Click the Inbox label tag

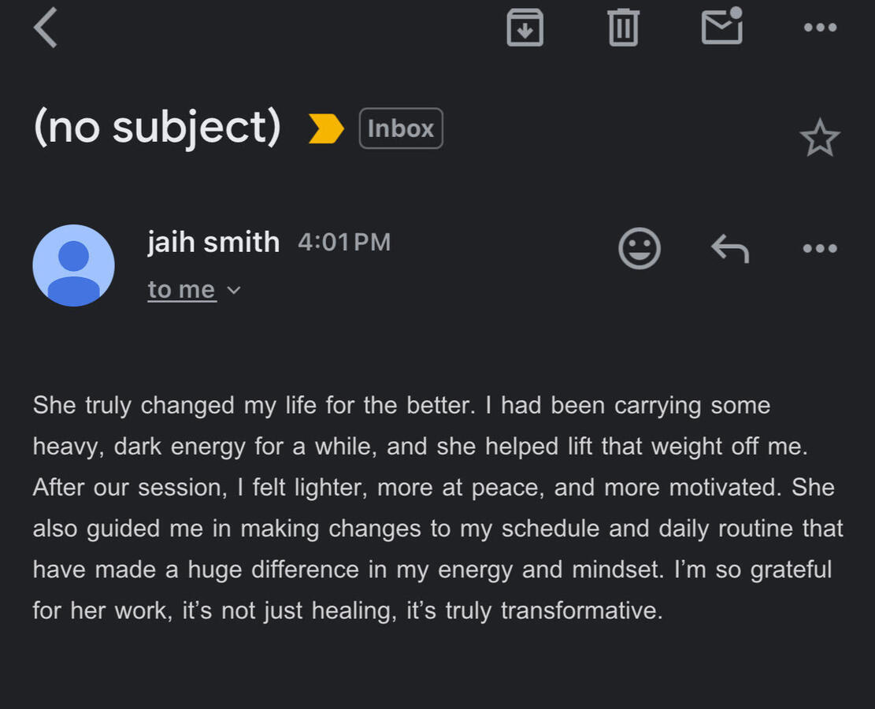401,128
